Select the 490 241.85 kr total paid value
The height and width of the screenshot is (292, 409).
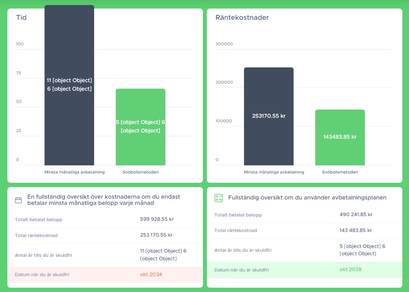(x=356, y=215)
